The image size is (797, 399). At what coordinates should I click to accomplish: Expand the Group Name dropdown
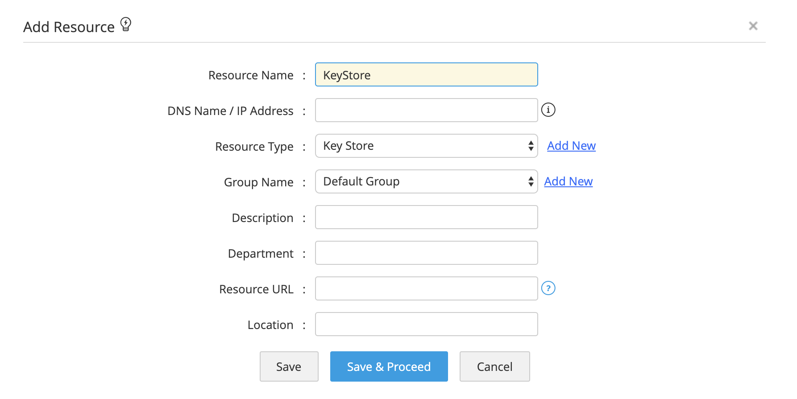point(426,181)
